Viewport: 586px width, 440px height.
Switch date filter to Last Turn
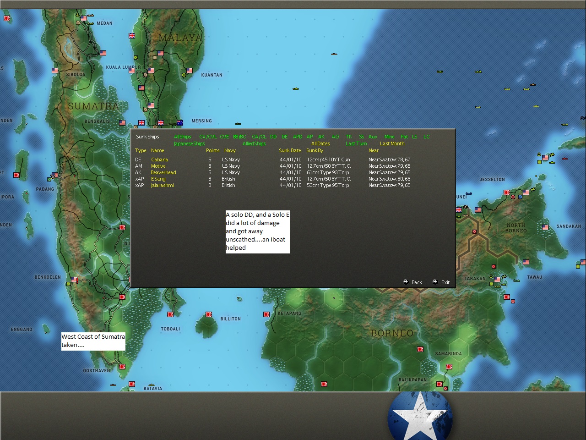pos(356,143)
